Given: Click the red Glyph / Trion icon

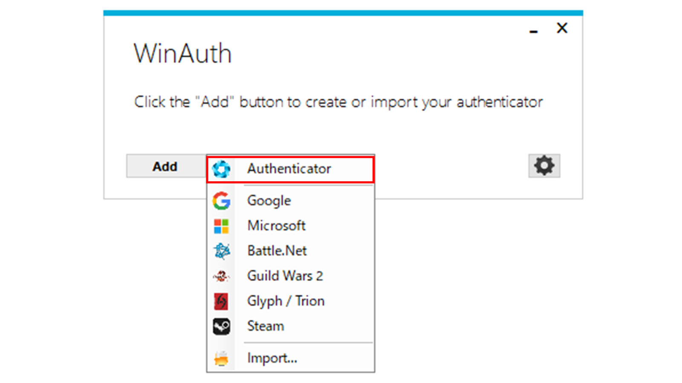Looking at the screenshot, I should 221,301.
